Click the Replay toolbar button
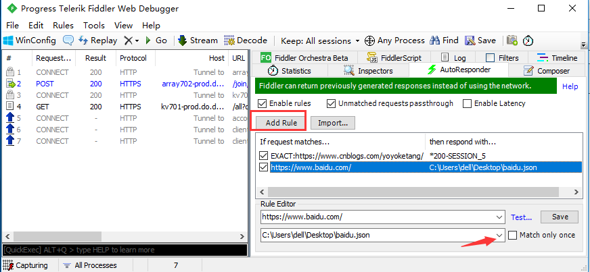Screen dimensions: 590x272 pos(99,40)
